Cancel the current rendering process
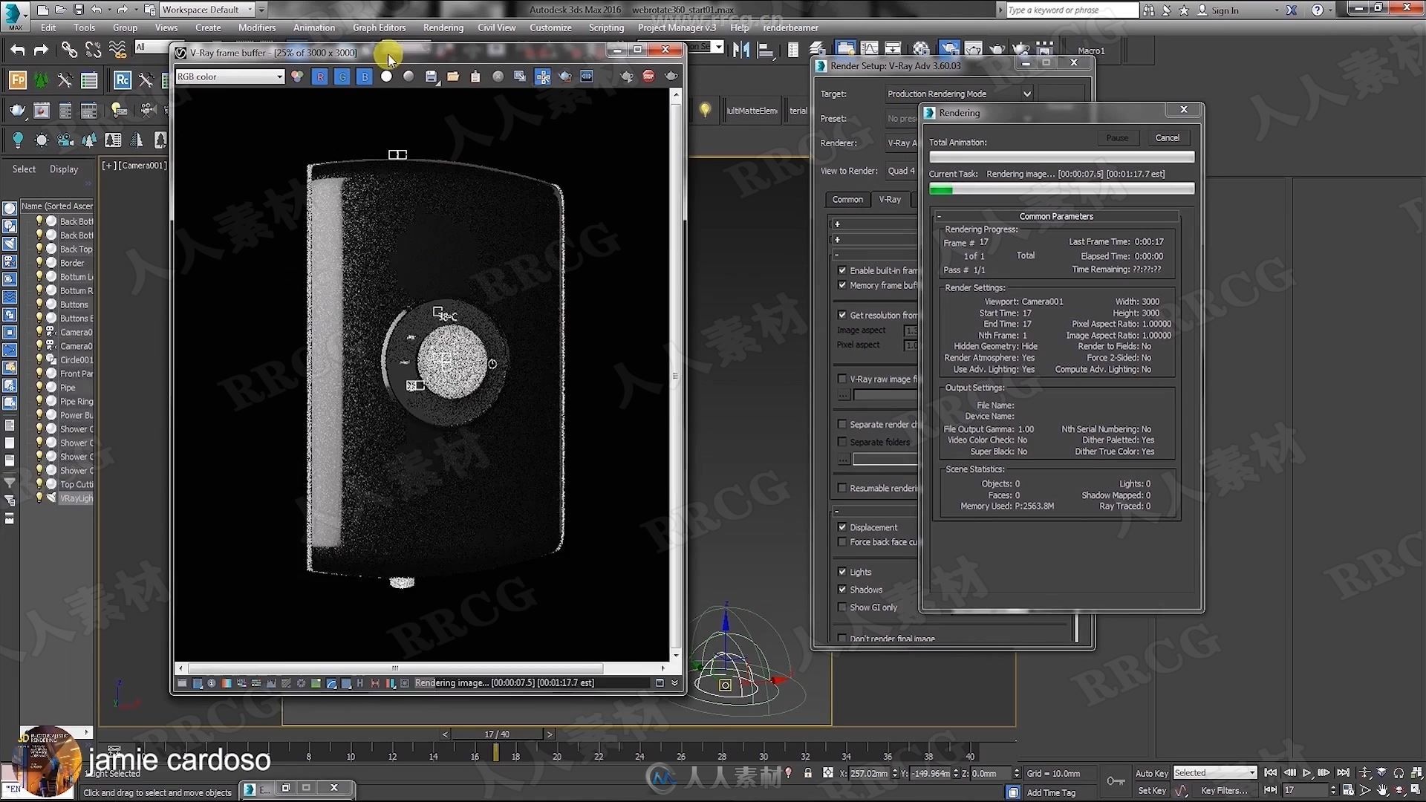The height and width of the screenshot is (802, 1426). pyautogui.click(x=1167, y=137)
